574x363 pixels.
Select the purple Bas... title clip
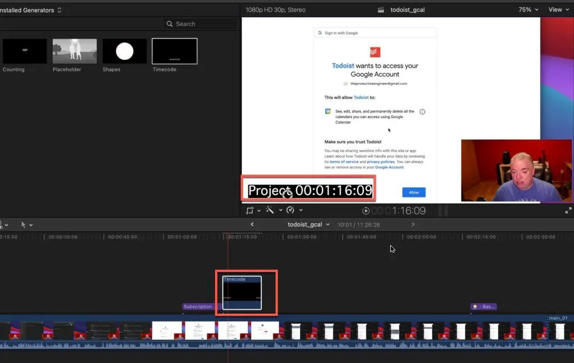click(484, 307)
